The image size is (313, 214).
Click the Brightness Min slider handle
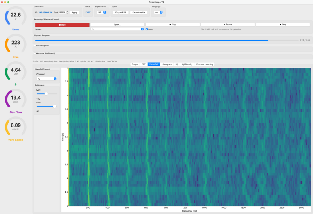pyautogui.click(x=46, y=94)
